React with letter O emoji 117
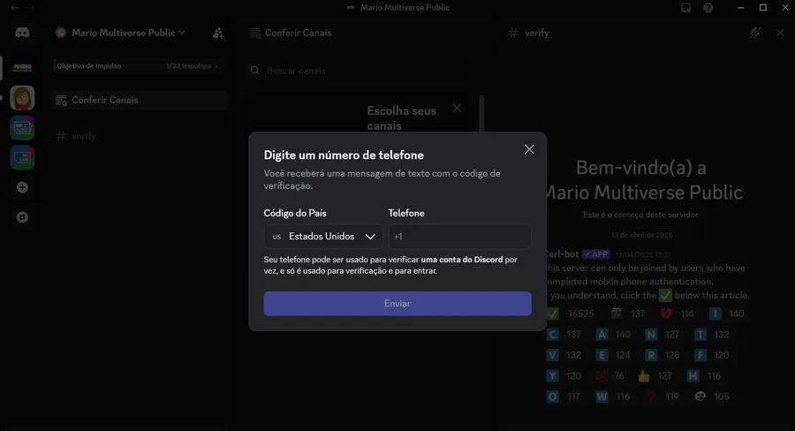Screen dimensions: 795x431 (564, 397)
